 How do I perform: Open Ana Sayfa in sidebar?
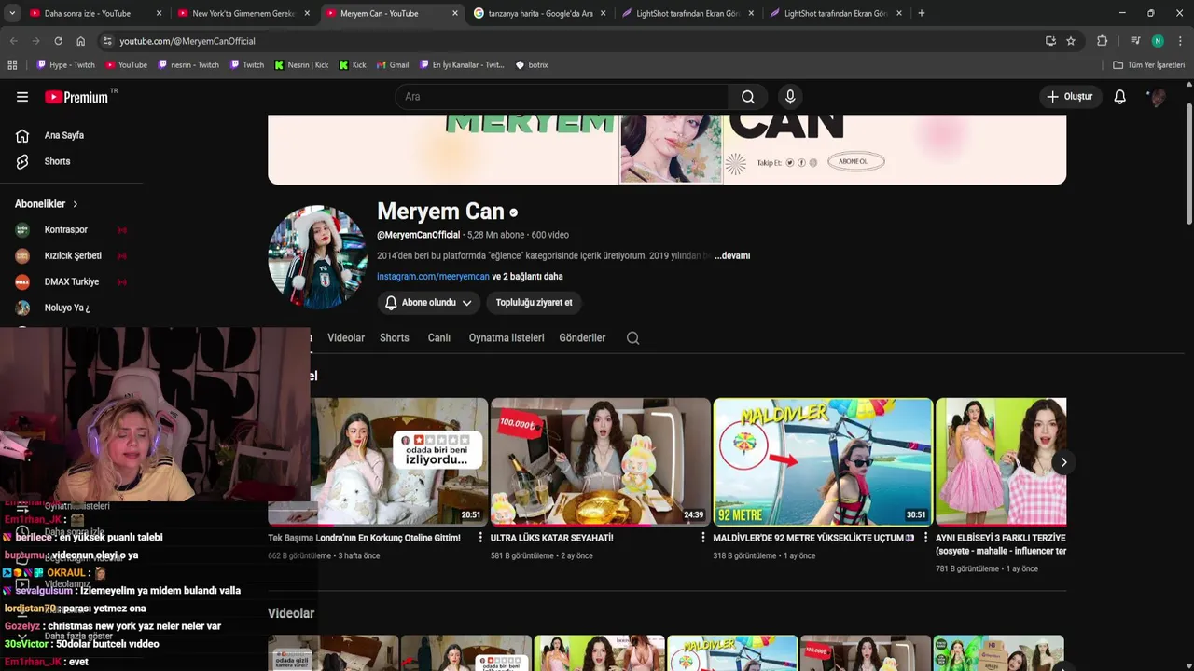point(63,135)
